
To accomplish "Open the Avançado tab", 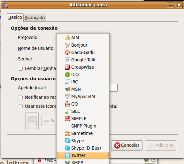I will click(35, 18).
